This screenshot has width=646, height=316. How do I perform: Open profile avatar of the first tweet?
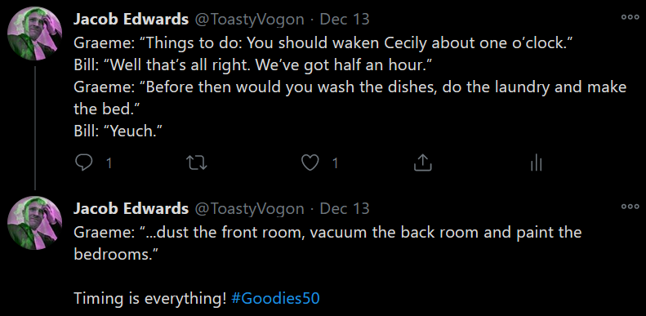tap(35, 33)
